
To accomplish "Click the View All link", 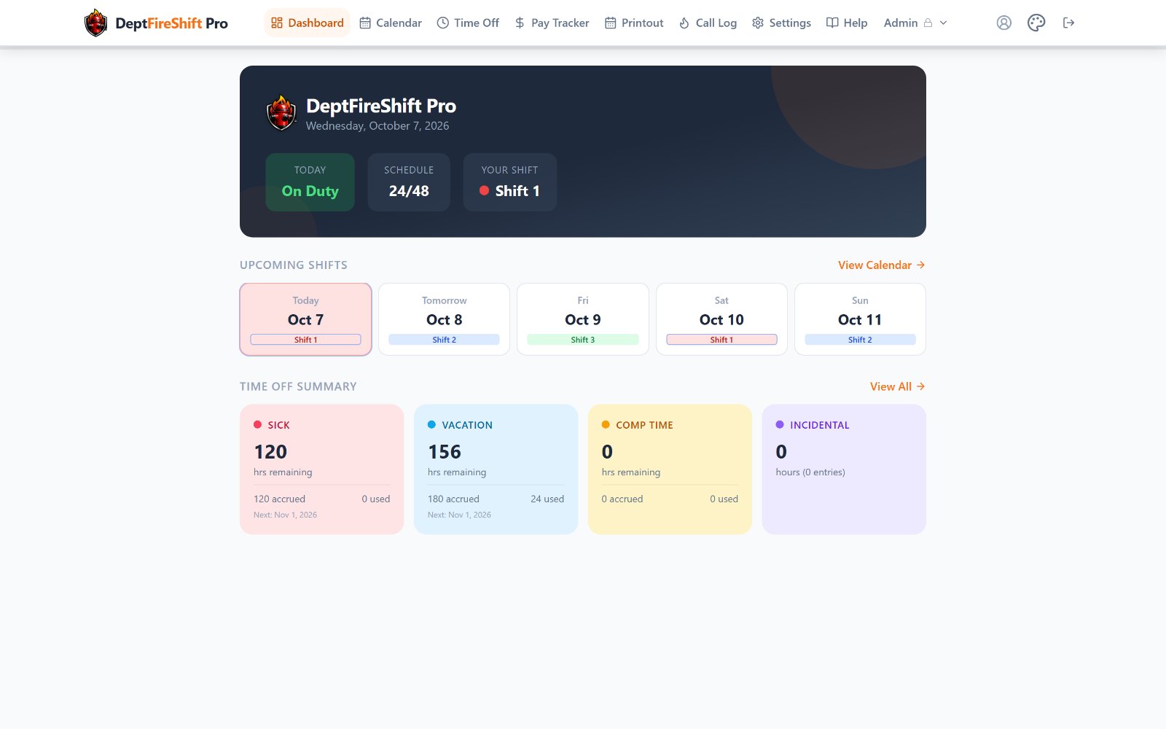I will click(898, 386).
